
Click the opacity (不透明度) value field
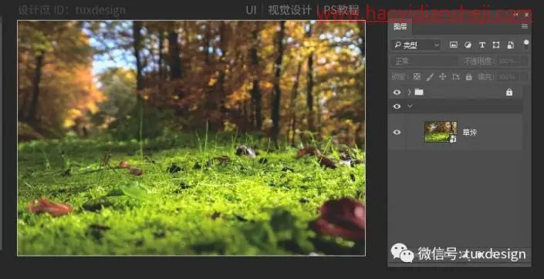tap(509, 62)
